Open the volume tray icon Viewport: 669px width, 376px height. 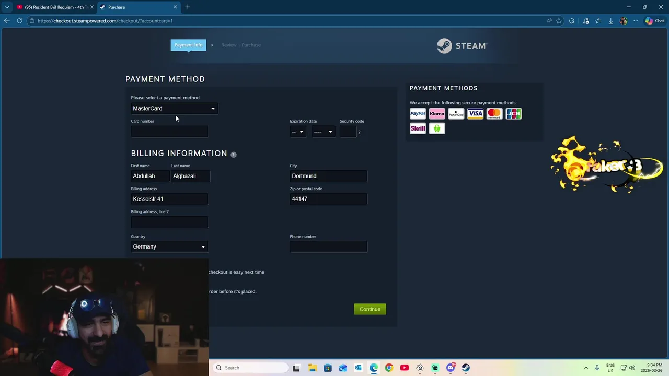pos(632,368)
